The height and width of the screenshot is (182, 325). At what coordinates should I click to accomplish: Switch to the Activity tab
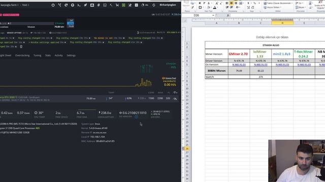tap(59, 55)
